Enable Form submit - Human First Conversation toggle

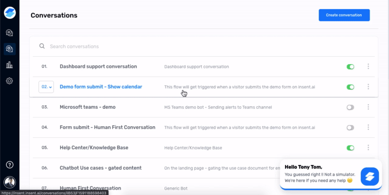click(350, 128)
